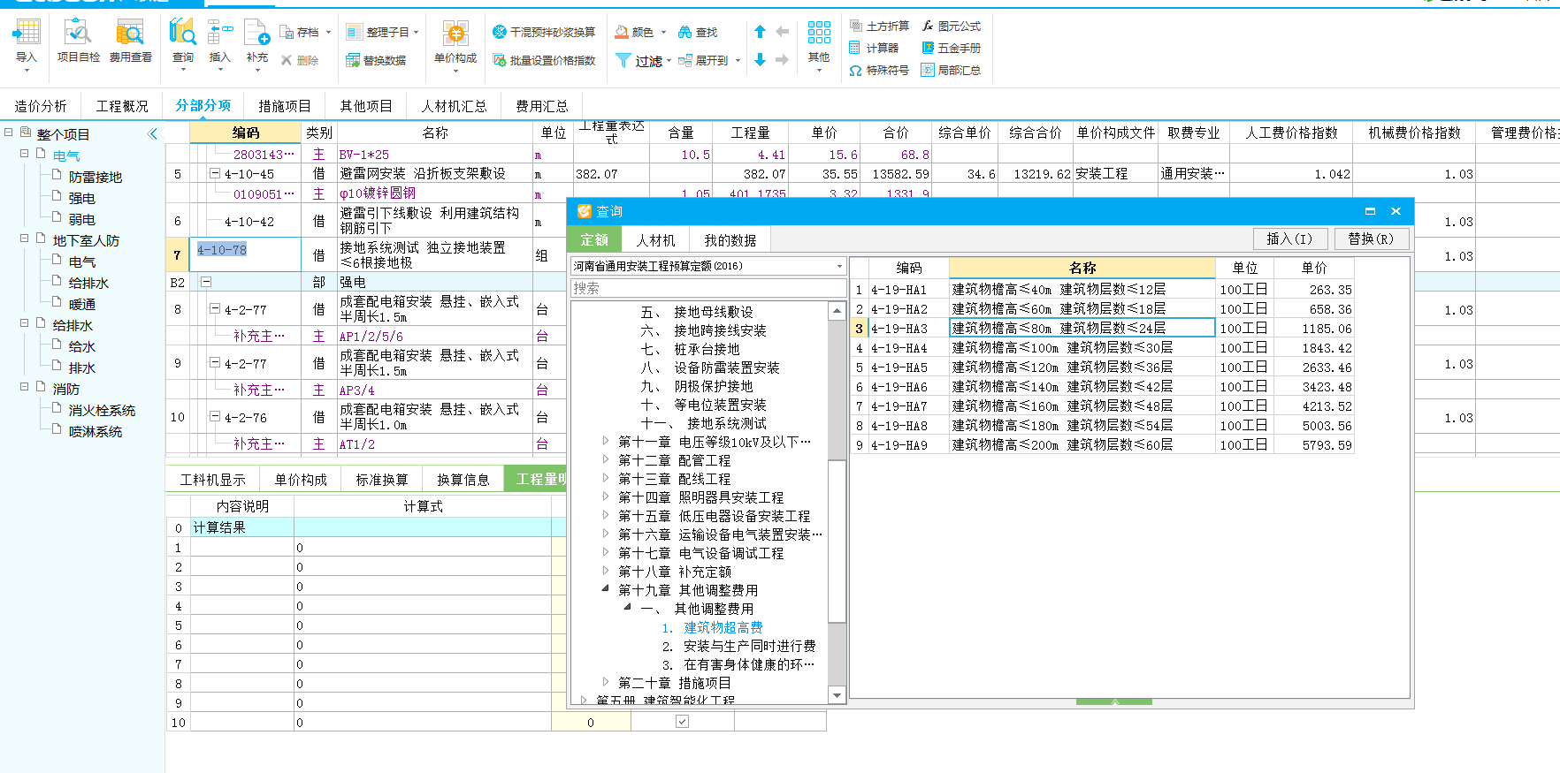Toggle the checkbox in calculation row 10
This screenshot has width=1560, height=773.
tap(682, 722)
